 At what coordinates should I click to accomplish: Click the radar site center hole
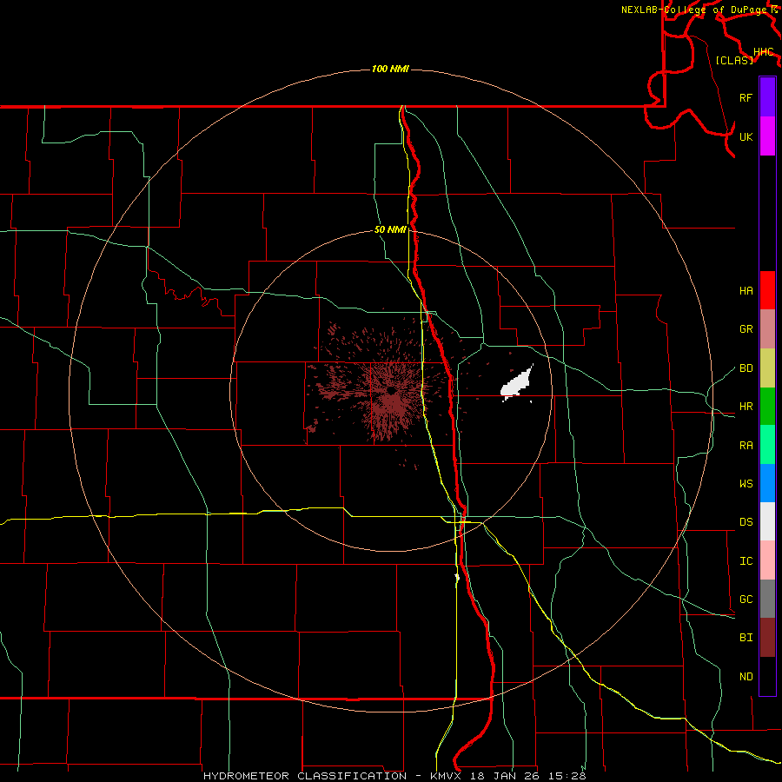coord(391,390)
